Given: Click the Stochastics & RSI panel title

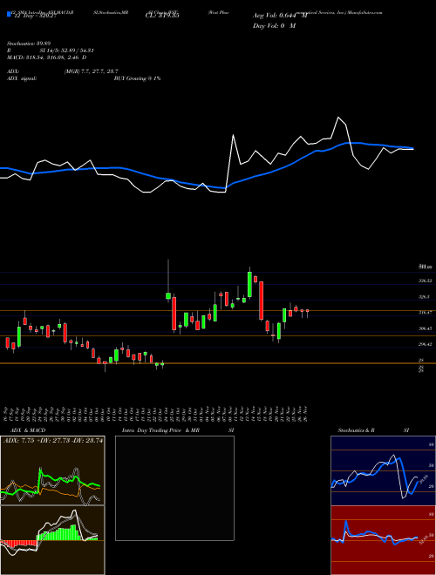Looking at the screenshot, I should [x=373, y=430].
